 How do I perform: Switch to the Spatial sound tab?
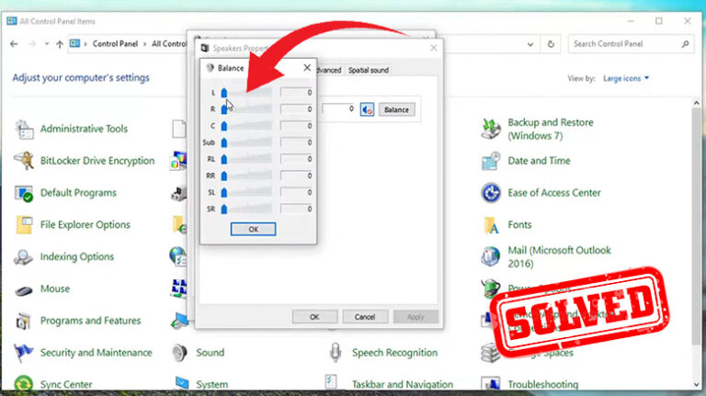368,70
